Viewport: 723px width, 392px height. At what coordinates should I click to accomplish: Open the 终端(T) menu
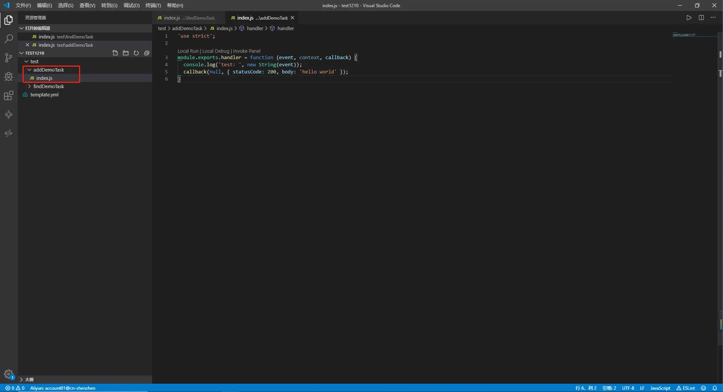coord(153,6)
